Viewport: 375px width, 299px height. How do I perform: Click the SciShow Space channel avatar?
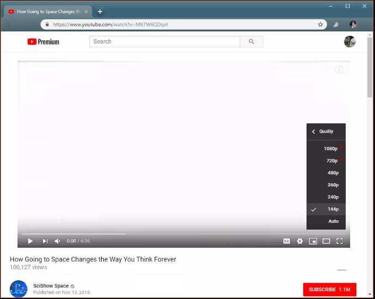[x=18, y=289]
